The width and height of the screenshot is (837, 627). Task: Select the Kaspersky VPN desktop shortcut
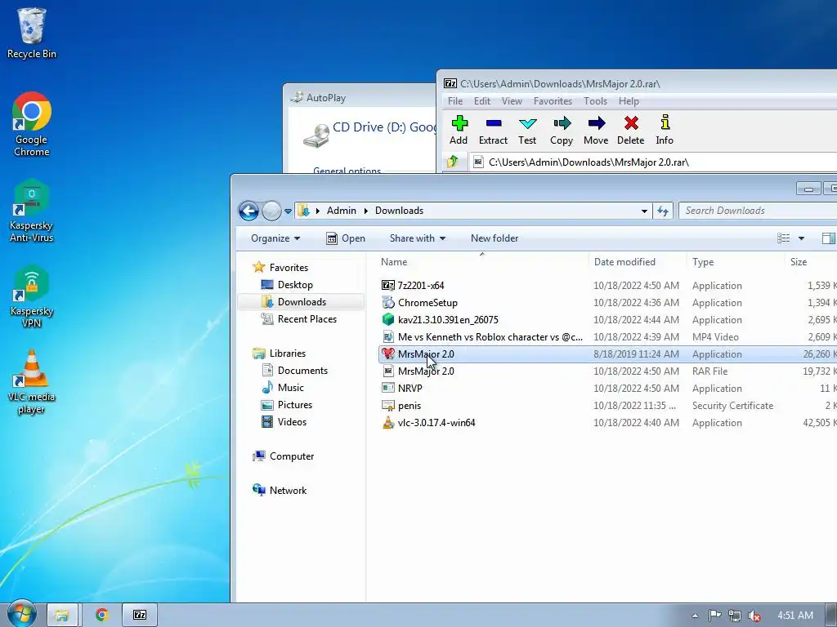32,296
